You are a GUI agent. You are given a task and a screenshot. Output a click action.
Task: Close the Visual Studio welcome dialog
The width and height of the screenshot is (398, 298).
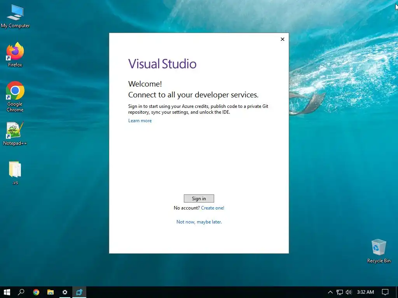click(282, 39)
